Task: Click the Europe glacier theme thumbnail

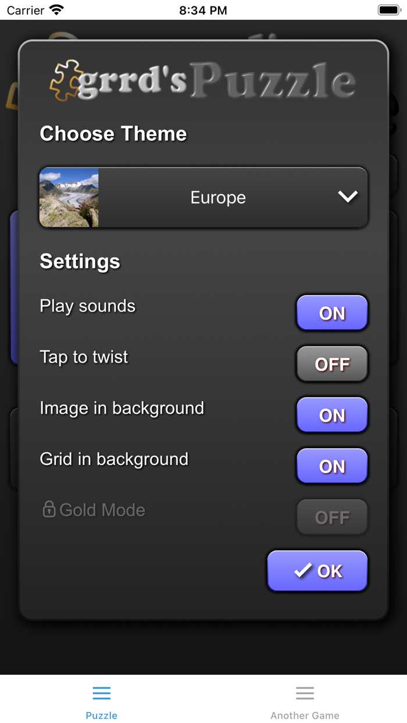Action: point(69,198)
